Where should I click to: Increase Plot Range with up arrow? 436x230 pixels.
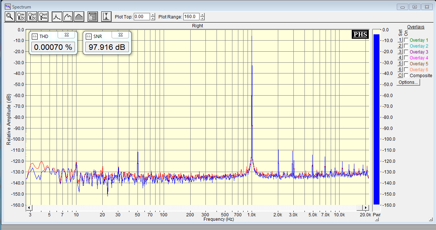tap(202, 15)
